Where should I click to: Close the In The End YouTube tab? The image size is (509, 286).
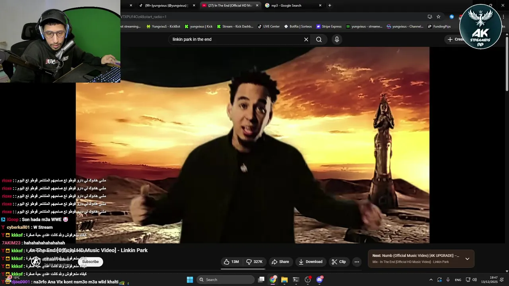(257, 6)
